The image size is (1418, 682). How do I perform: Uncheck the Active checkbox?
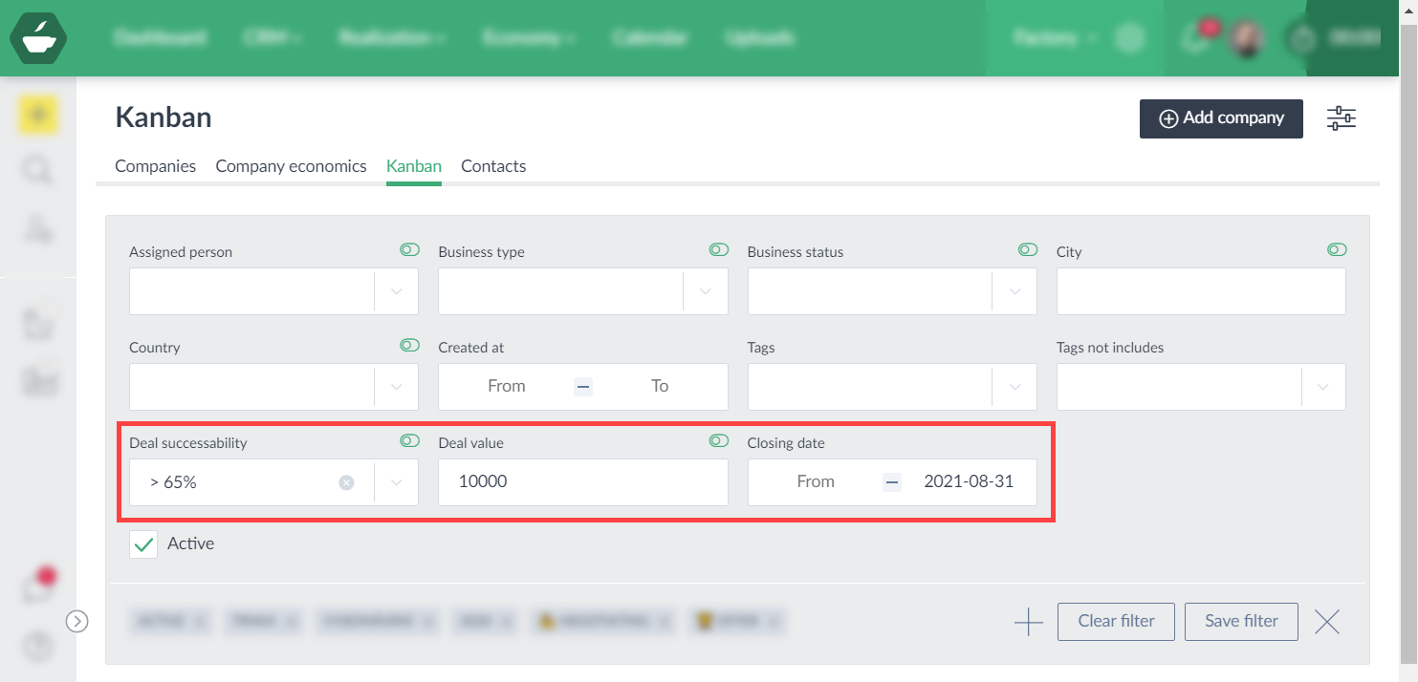pyautogui.click(x=143, y=544)
